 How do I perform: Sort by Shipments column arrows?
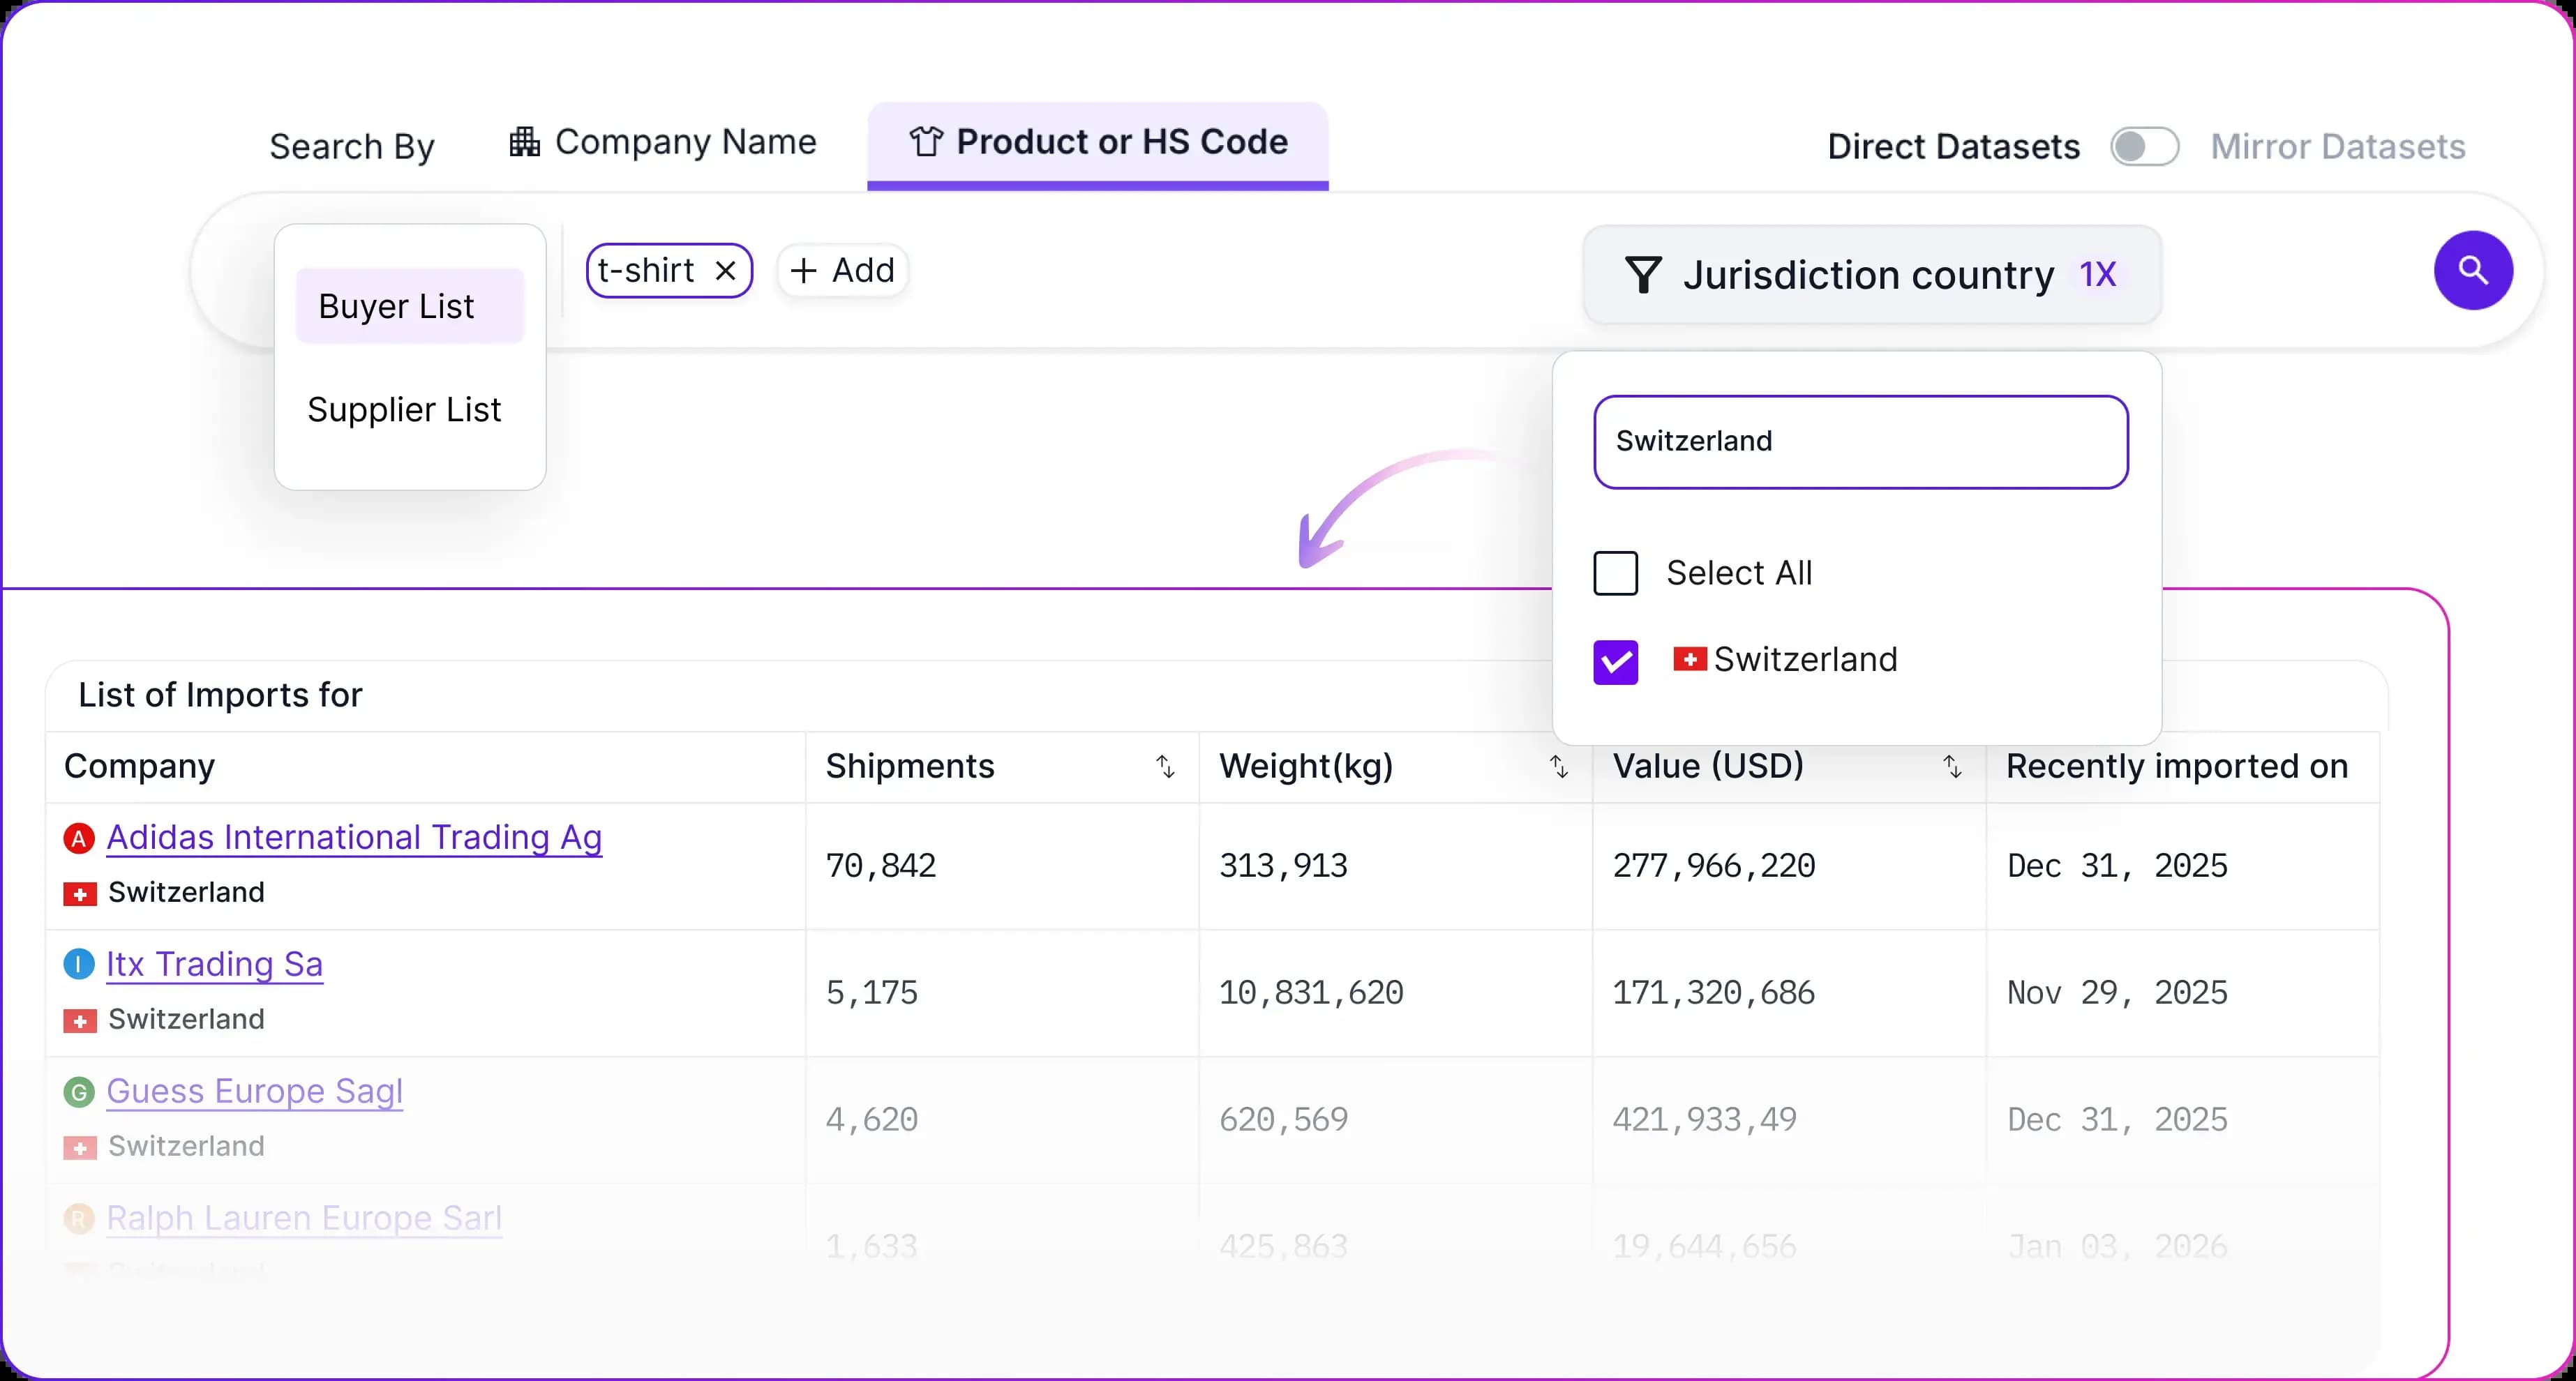click(x=1165, y=767)
